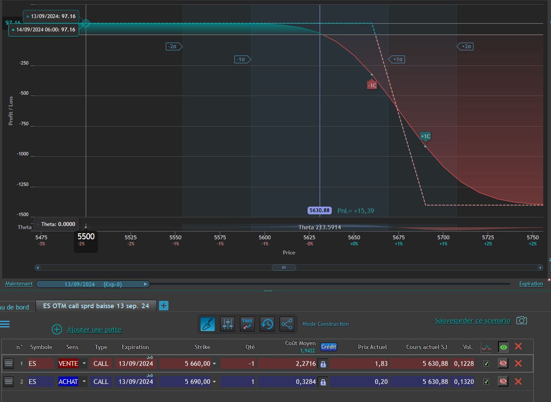The image size is (551, 402).
Task: Toggle the Crédit badge
Action: [x=329, y=346]
